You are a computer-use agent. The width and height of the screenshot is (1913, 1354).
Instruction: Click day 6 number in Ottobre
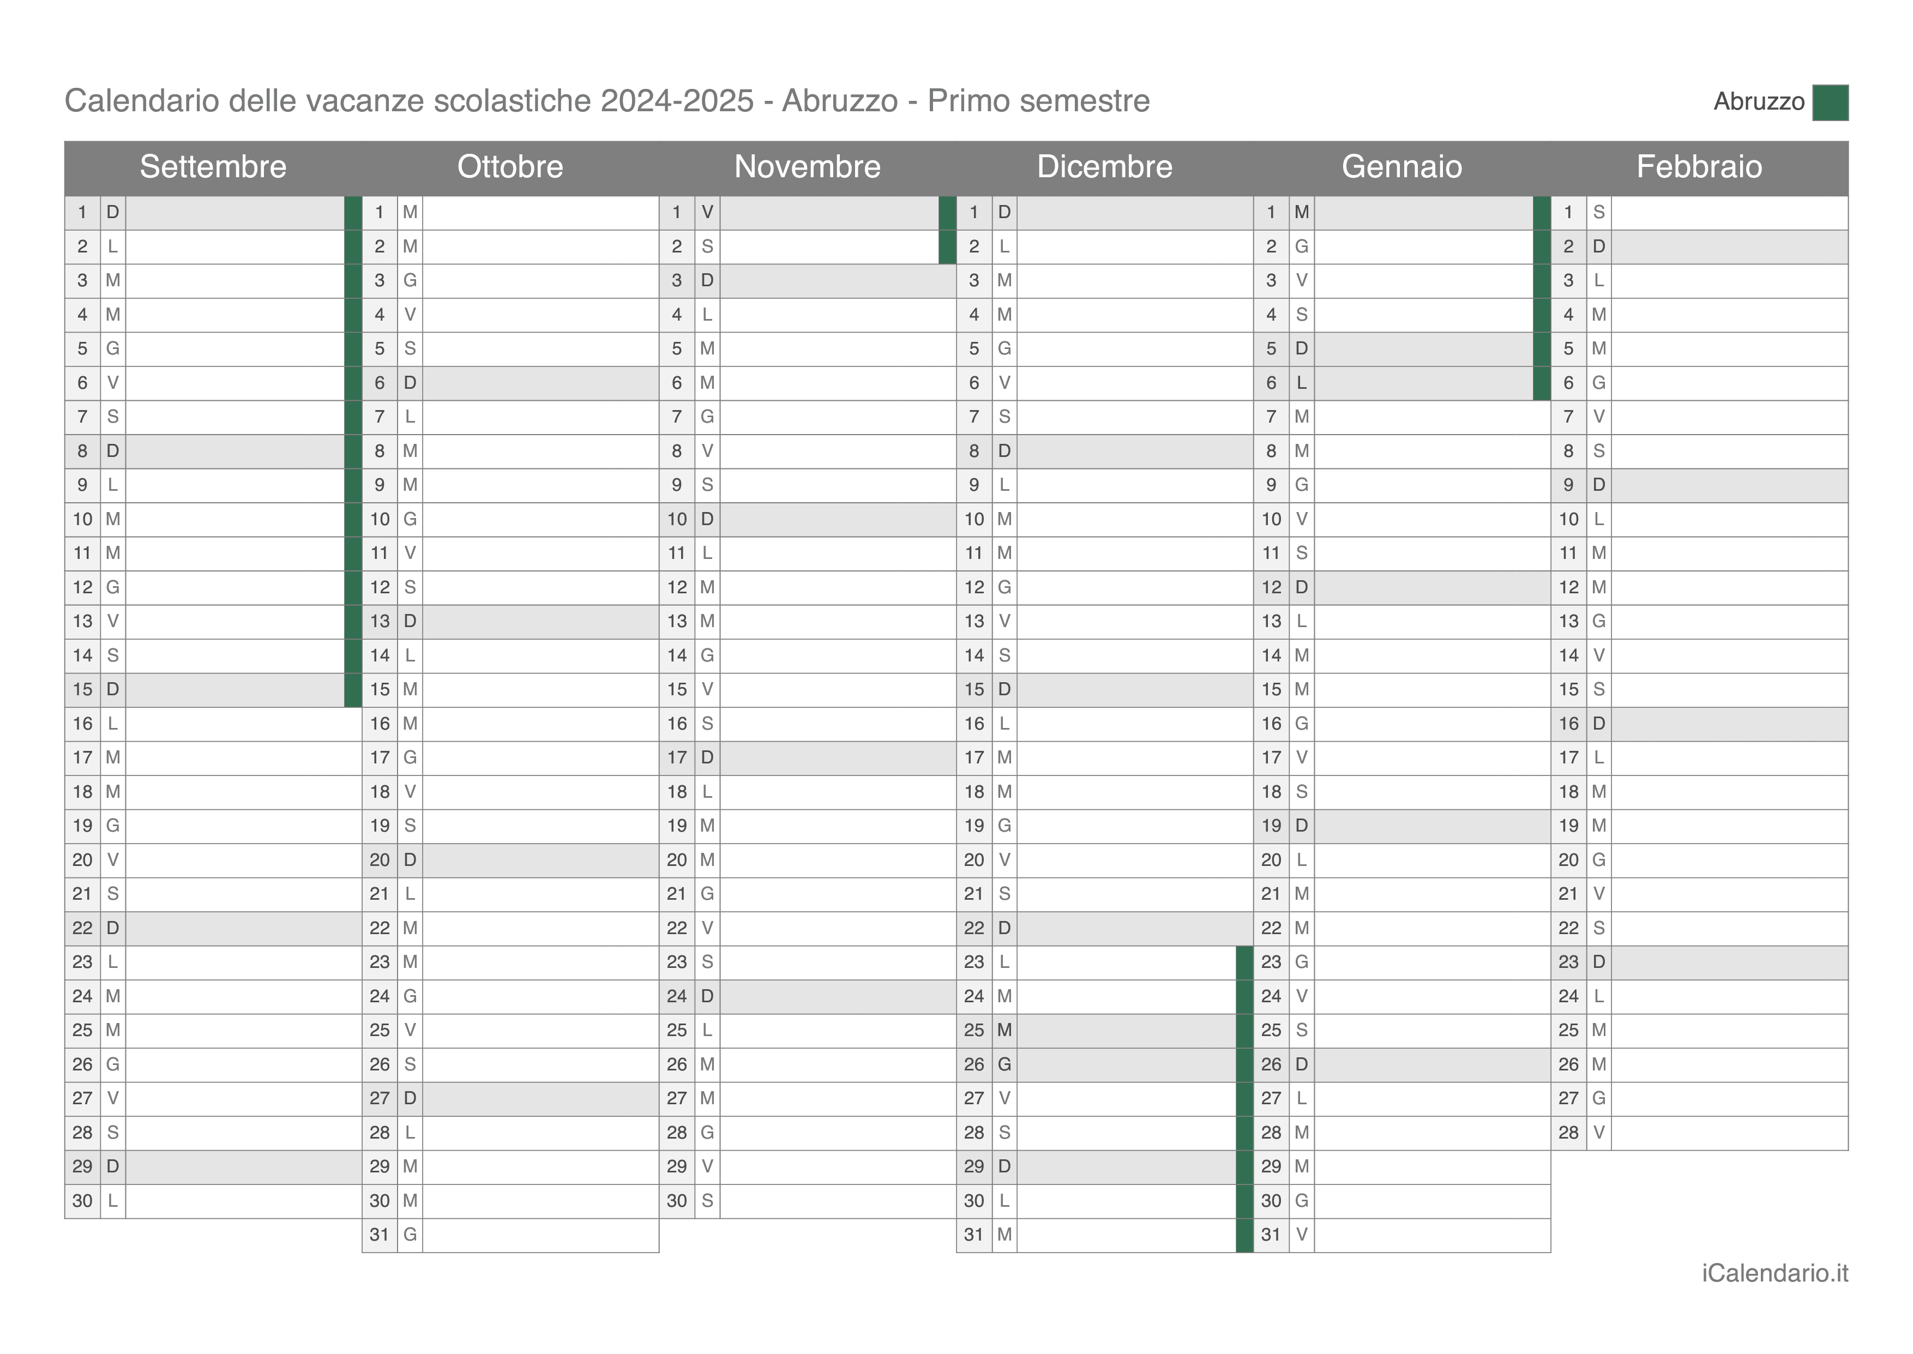click(x=380, y=383)
